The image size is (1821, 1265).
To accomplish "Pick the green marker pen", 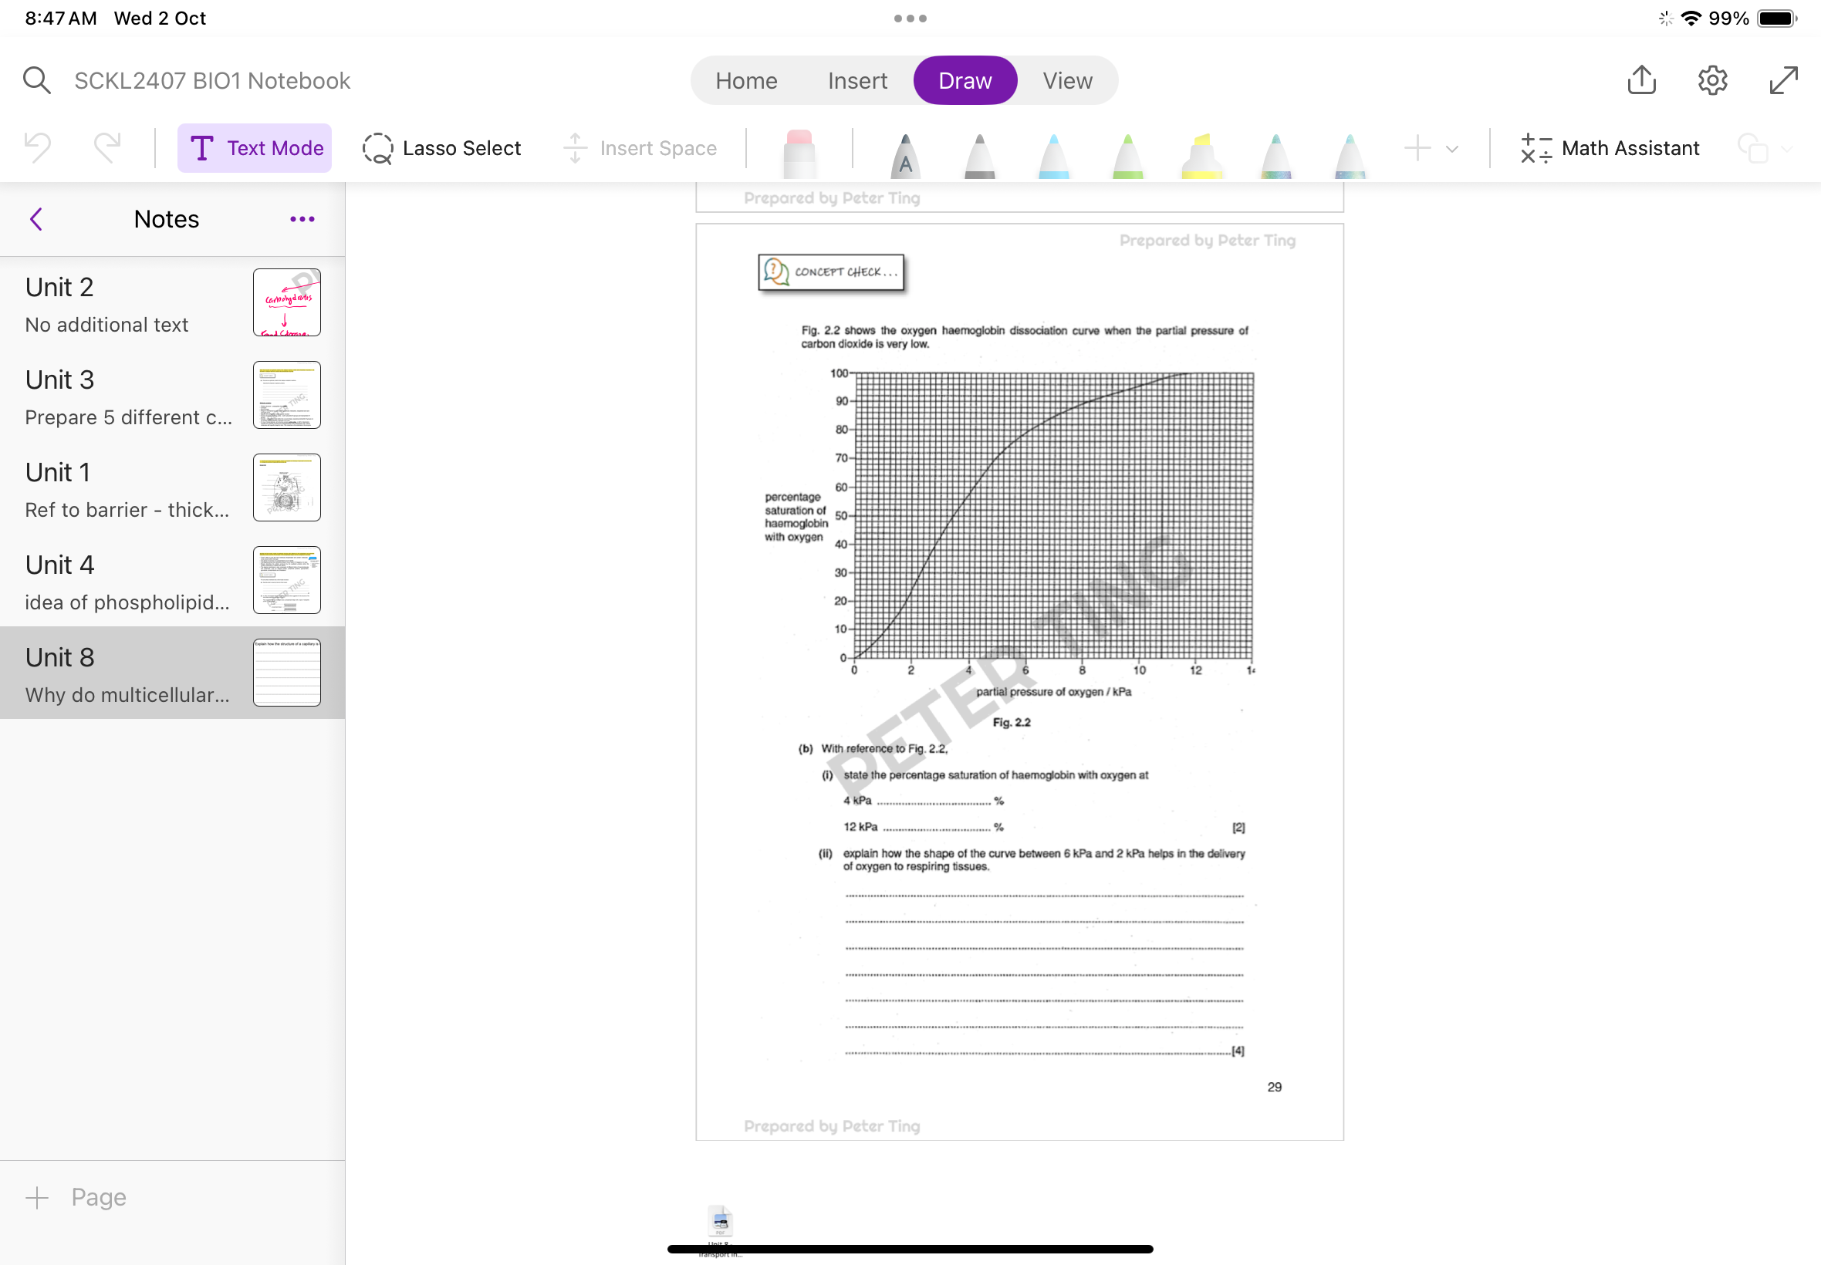I will click(x=1127, y=153).
